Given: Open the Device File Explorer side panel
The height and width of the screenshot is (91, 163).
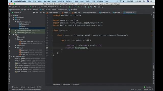Looking at the screenshot, I should [x=154, y=78].
